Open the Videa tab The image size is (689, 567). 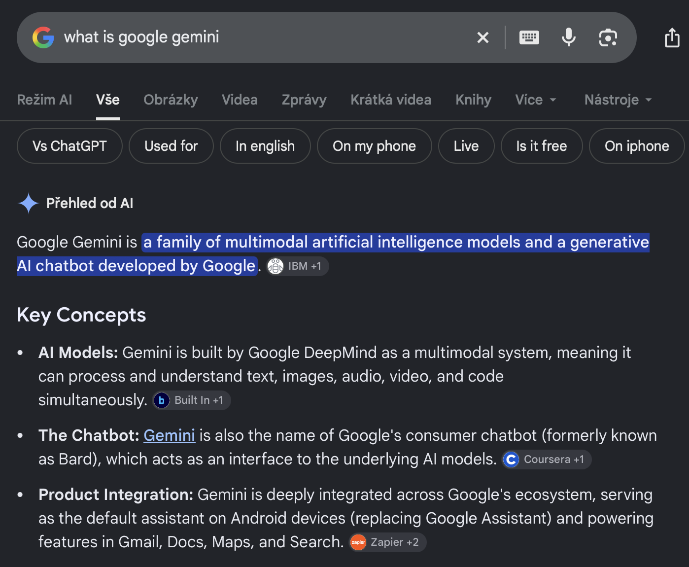coord(240,100)
